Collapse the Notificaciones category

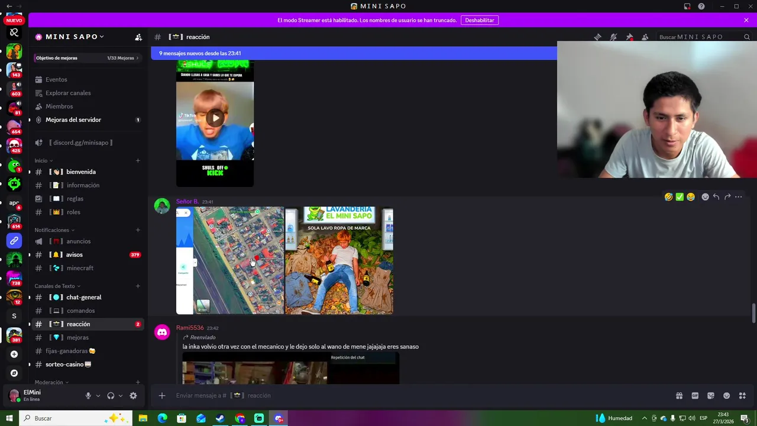coord(54,230)
